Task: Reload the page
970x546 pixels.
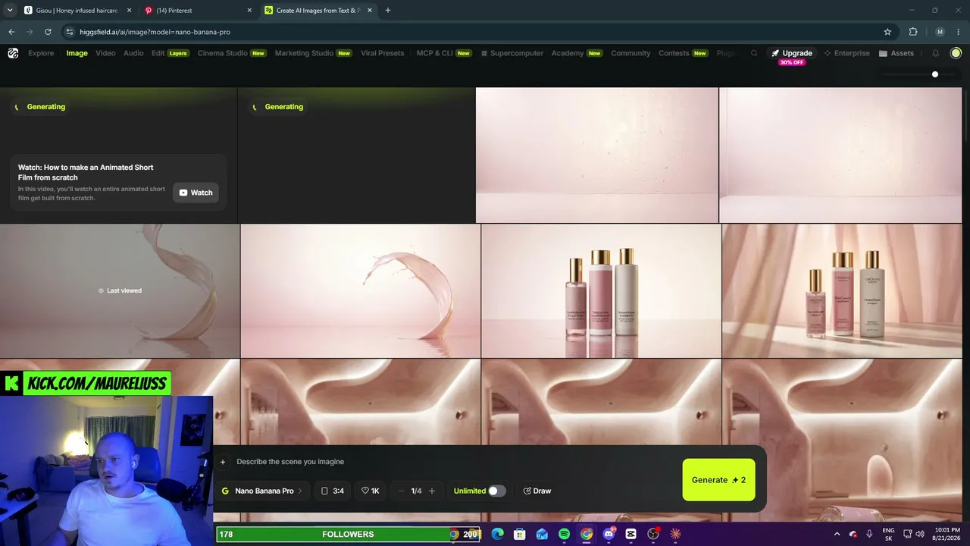Action: pyautogui.click(x=48, y=32)
